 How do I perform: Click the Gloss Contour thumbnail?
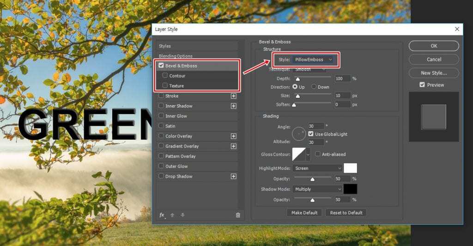[299, 154]
